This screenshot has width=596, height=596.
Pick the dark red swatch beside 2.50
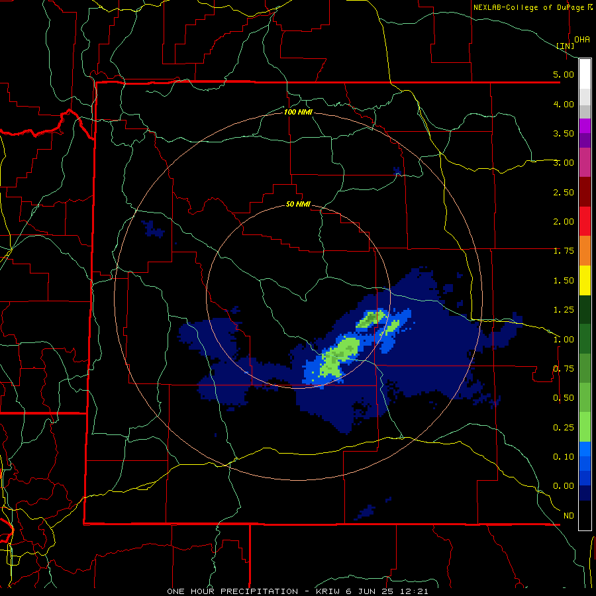tap(585, 192)
